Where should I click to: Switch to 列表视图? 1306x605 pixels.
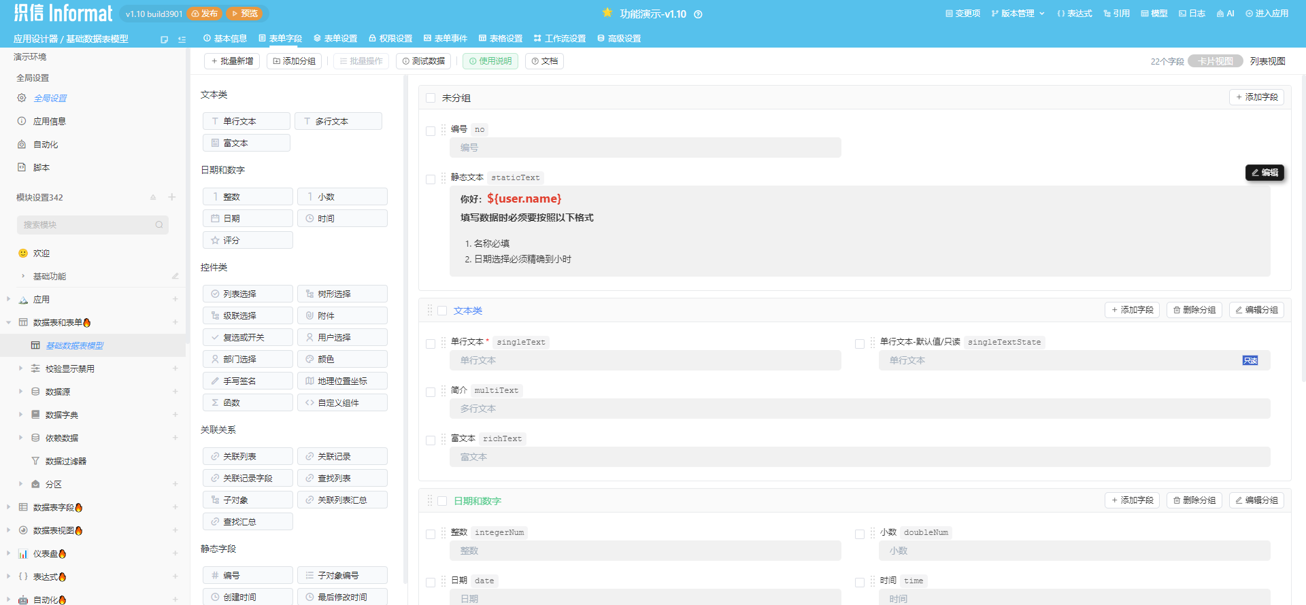click(1268, 61)
